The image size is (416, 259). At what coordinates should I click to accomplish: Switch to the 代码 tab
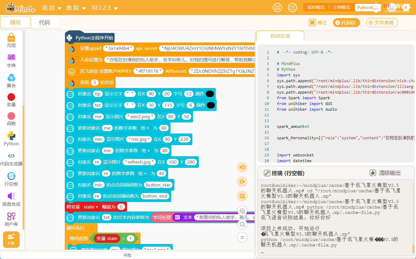(x=44, y=23)
